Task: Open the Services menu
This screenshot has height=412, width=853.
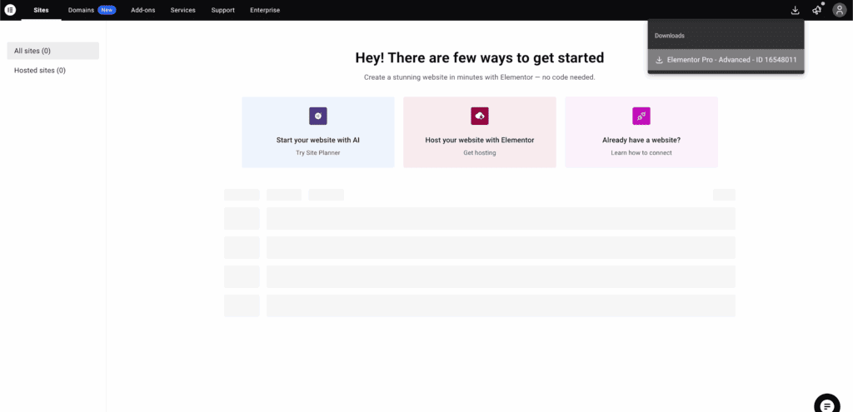Action: point(182,10)
